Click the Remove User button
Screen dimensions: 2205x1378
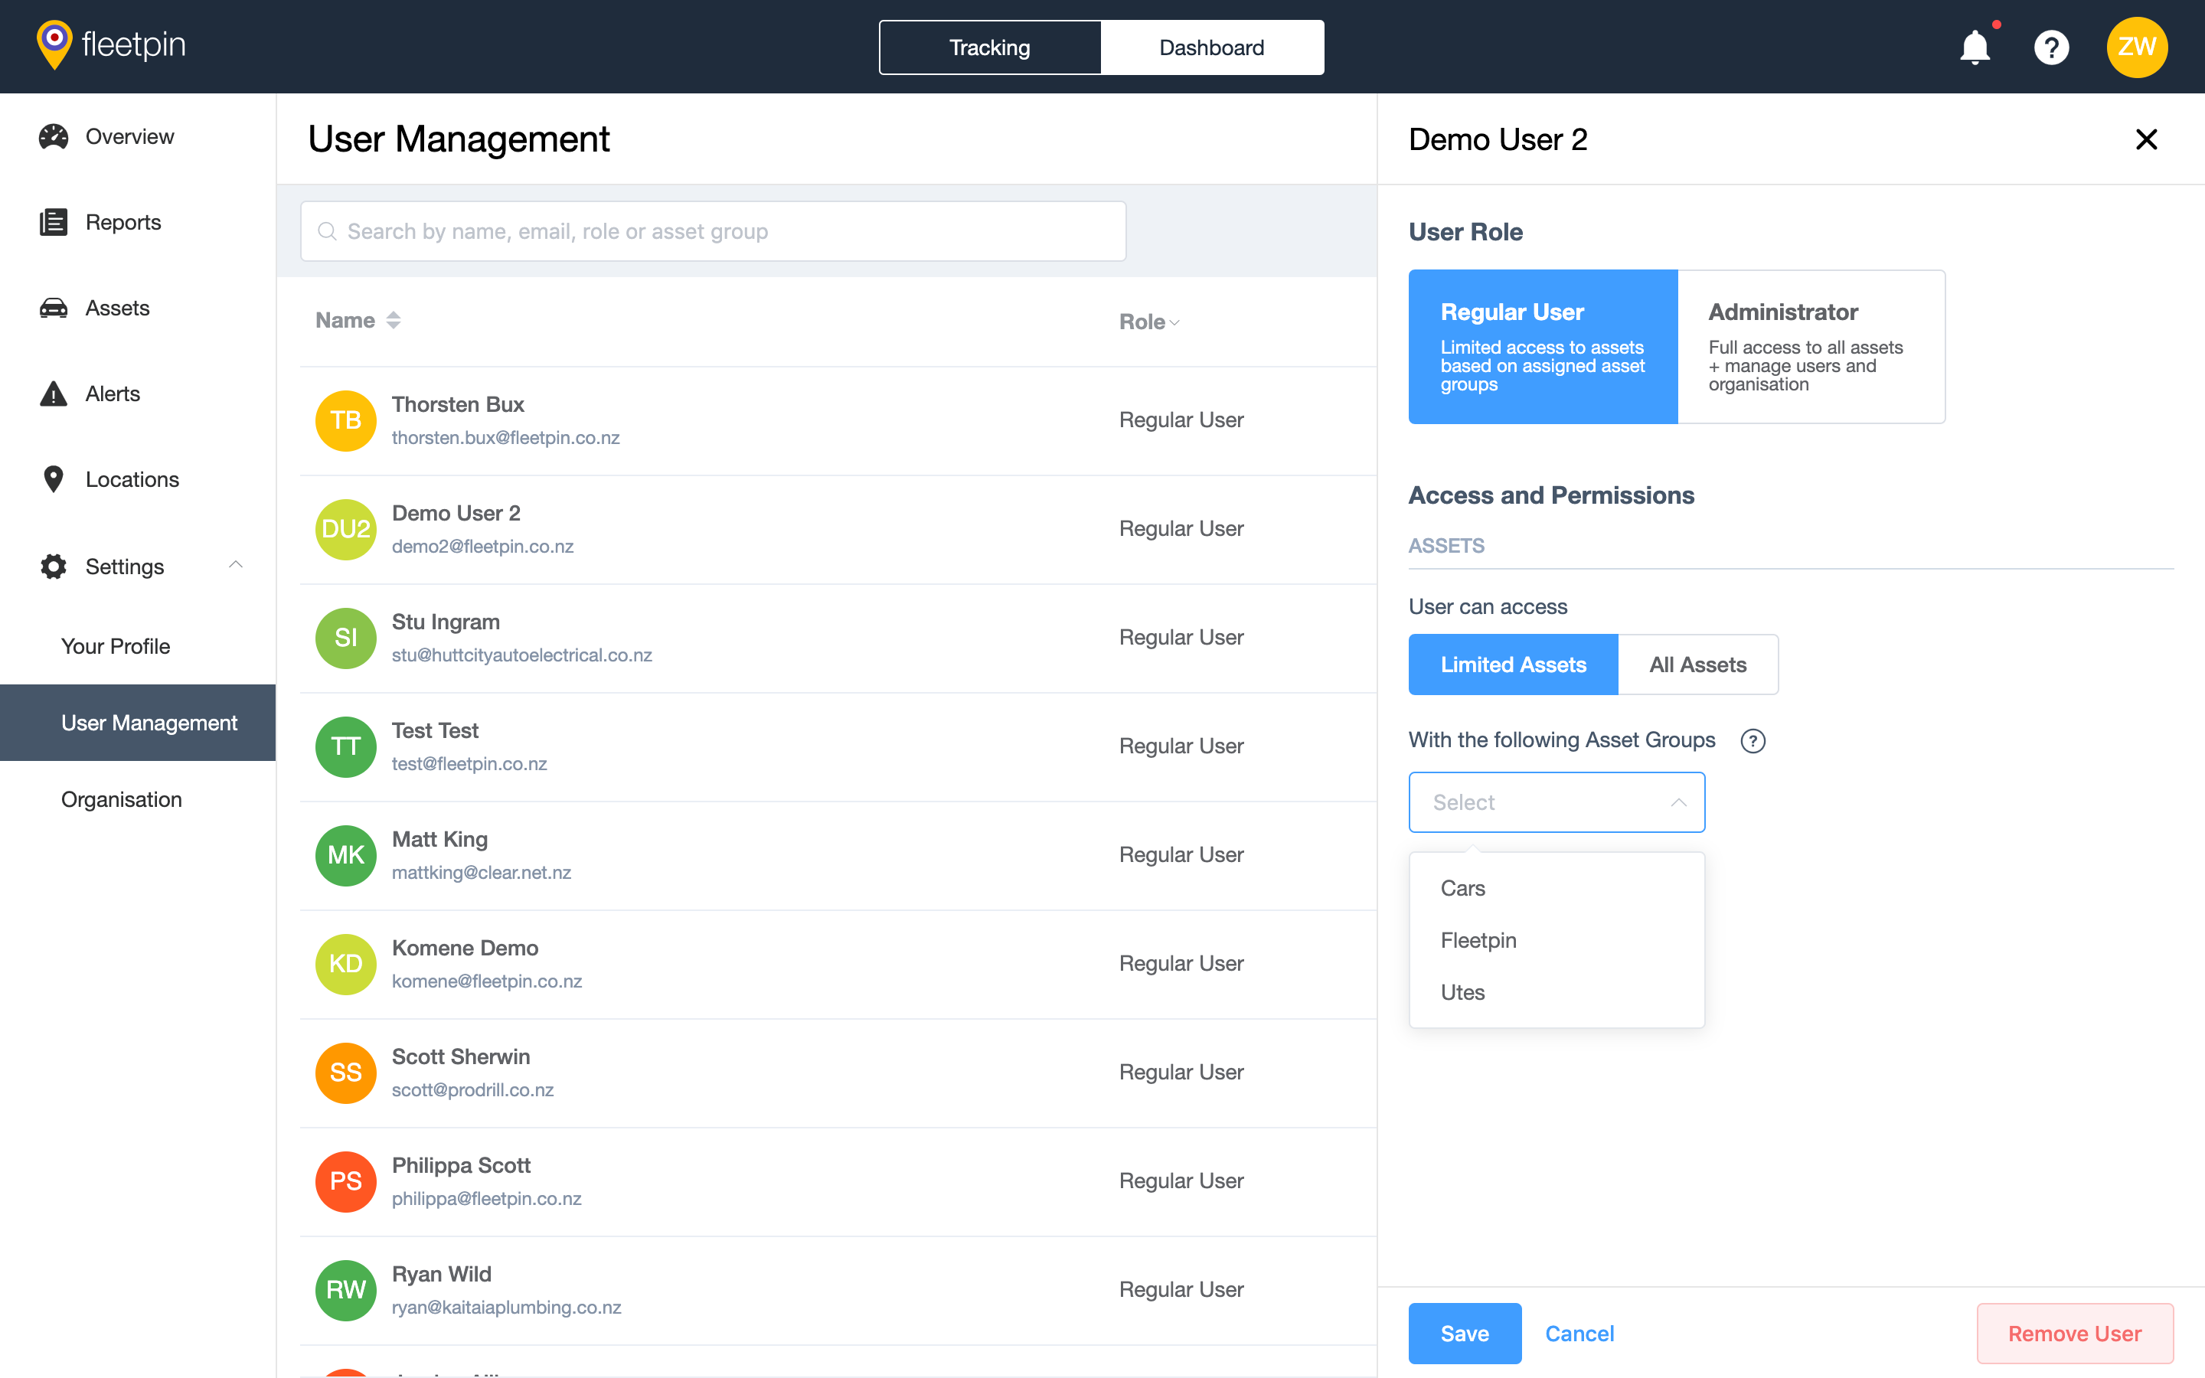coord(2075,1334)
